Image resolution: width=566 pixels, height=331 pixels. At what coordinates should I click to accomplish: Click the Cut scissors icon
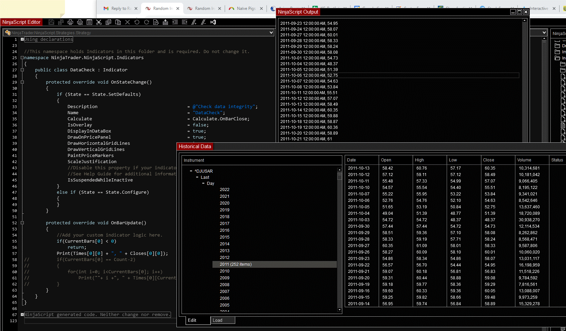[99, 22]
